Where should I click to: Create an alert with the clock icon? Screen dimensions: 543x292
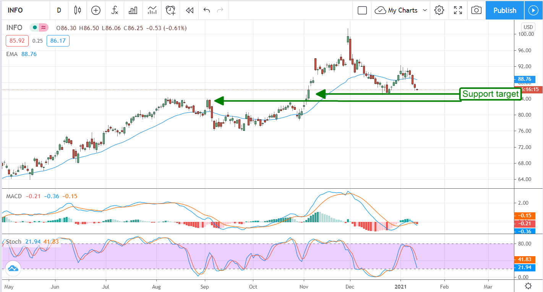tap(170, 10)
